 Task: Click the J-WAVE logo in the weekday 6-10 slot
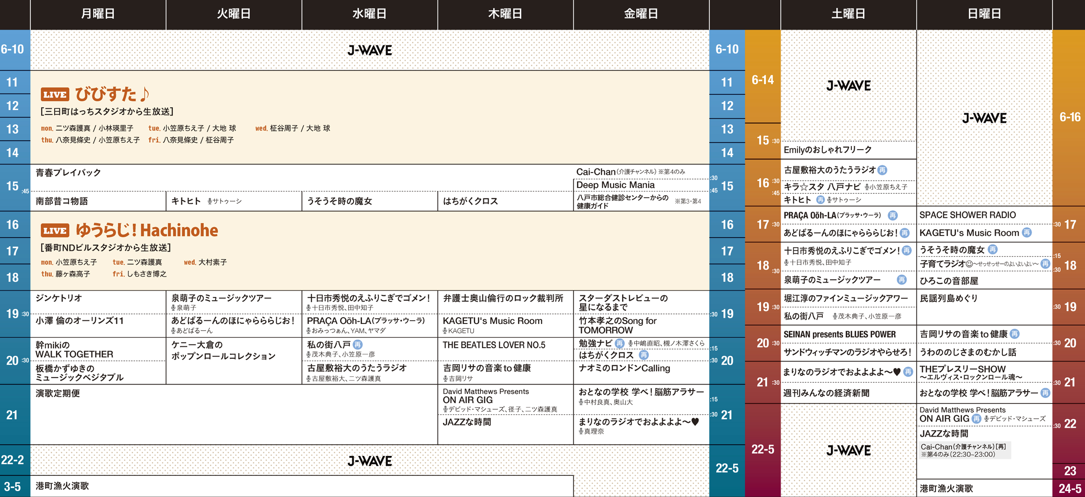(369, 50)
